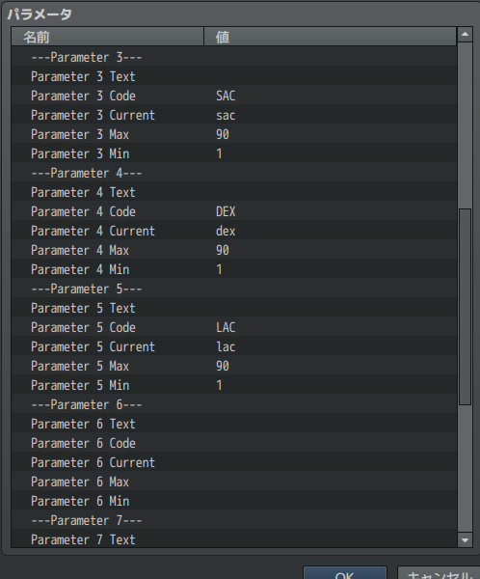Viewport: 480px width, 579px height.
Task: Select the Parameter 3 Current row
Action: coord(234,115)
